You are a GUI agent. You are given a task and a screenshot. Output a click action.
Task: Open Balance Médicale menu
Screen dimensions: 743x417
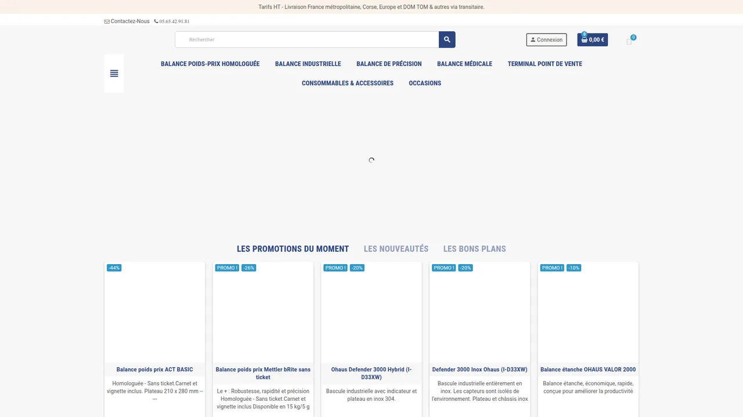(464, 64)
